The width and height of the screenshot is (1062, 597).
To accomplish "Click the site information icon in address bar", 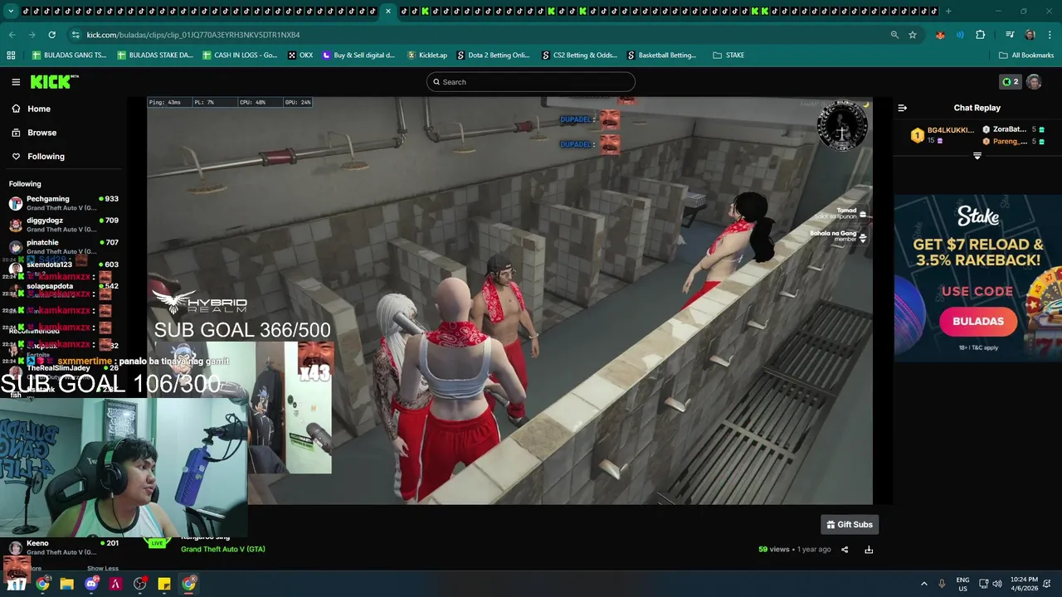I will [76, 35].
